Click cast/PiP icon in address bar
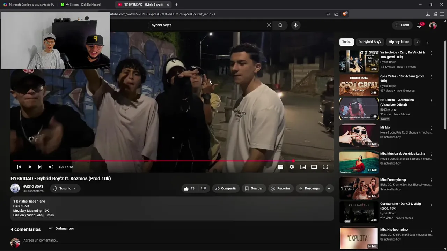 [328, 14]
